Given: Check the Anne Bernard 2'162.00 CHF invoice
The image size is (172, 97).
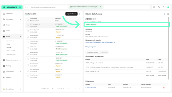Looking at the screenshot, I should (x=28, y=42).
